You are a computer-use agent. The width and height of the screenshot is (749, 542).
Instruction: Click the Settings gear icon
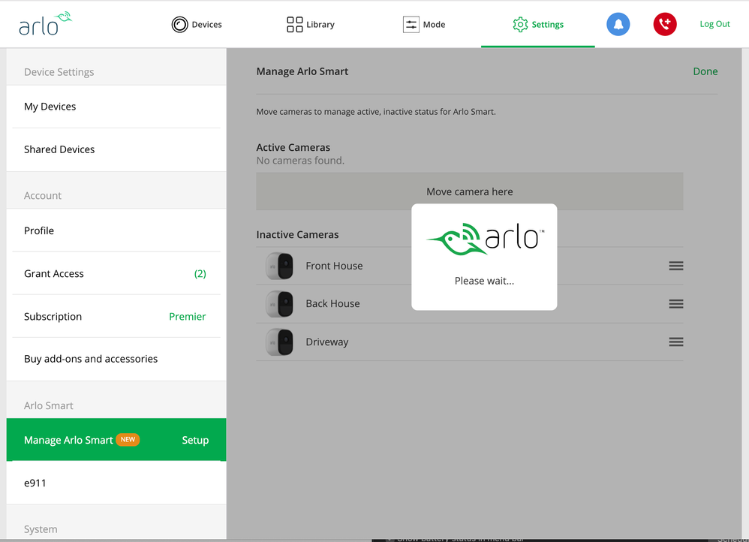520,24
